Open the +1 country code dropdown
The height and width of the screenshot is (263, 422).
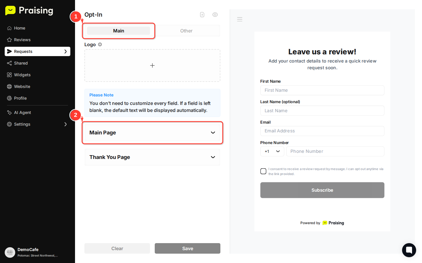[272, 151]
